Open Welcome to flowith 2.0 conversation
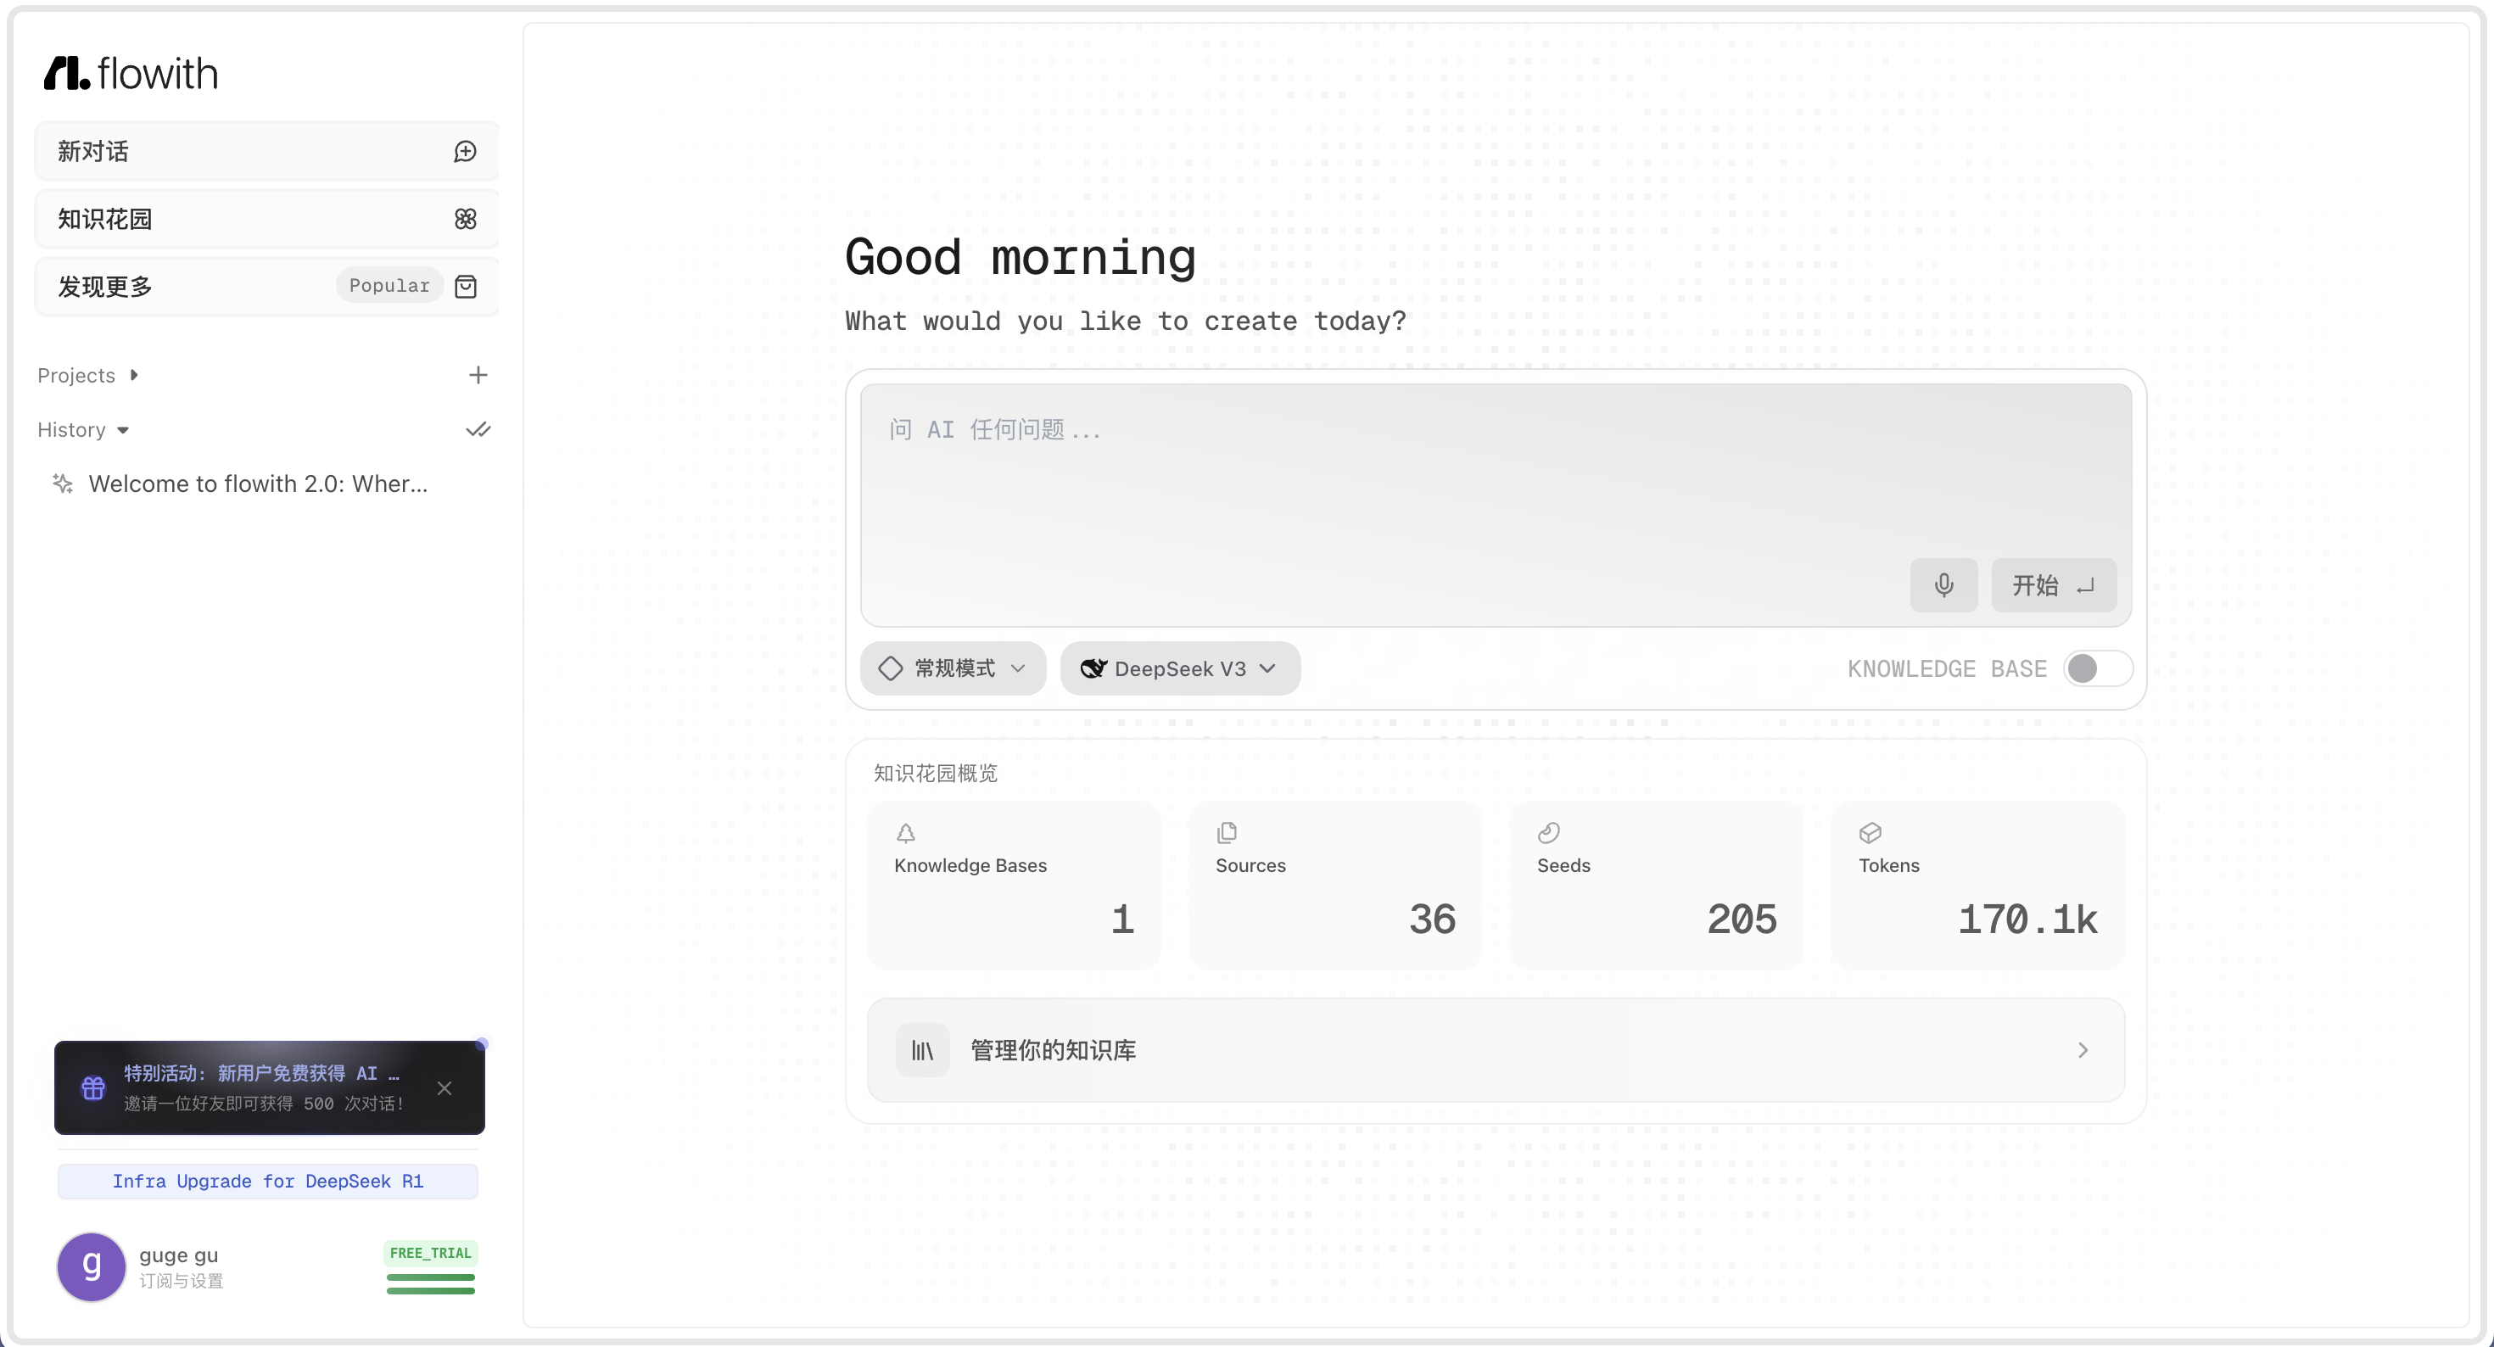 (258, 483)
